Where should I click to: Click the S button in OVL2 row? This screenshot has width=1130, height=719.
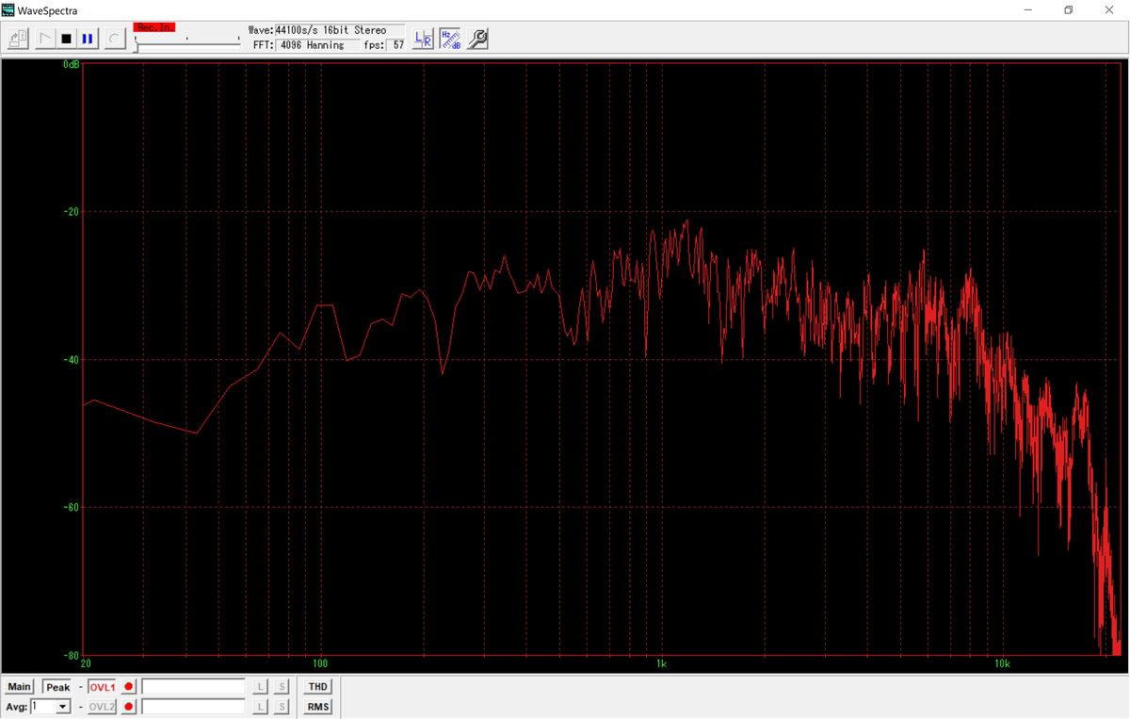(282, 706)
